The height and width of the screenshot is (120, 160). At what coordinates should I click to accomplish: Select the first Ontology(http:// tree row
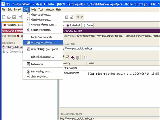pyautogui.click(x=13, y=47)
